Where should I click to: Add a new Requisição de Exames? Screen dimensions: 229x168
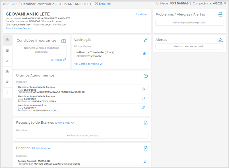click(146, 123)
